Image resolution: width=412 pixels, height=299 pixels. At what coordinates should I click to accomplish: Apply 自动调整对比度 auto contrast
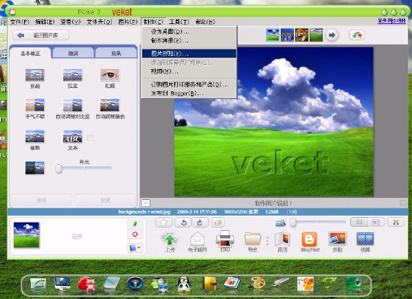pyautogui.click(x=73, y=105)
